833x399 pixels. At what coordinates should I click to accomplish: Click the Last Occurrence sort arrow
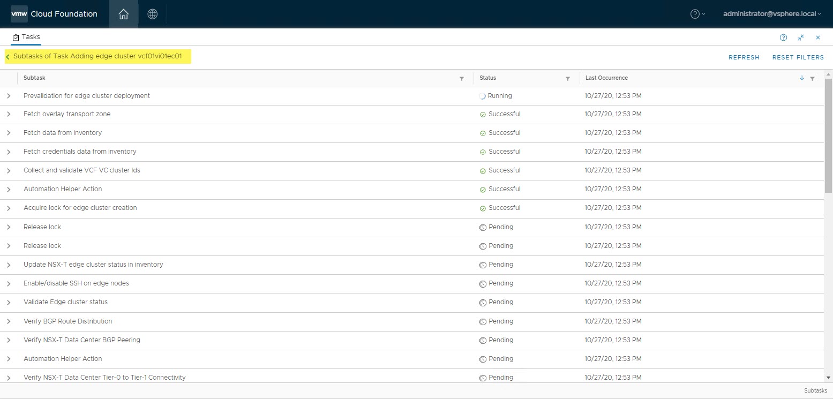pyautogui.click(x=802, y=78)
